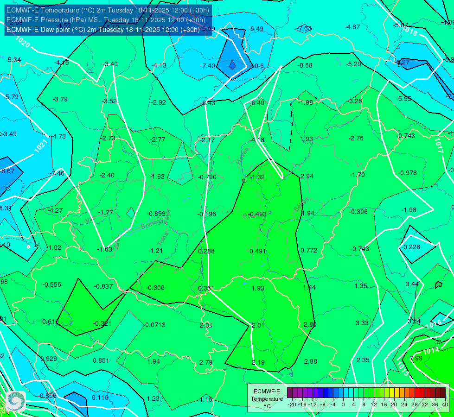The image size is (454, 417).
Task: Click the 1021 isobar label
Action: (41, 146)
